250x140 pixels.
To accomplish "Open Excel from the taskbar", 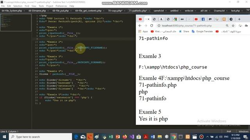I will (x=111, y=136).
